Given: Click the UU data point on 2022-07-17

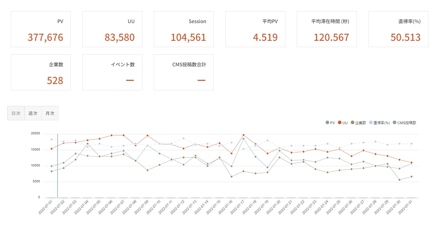Looking at the screenshot, I should coord(243,135).
